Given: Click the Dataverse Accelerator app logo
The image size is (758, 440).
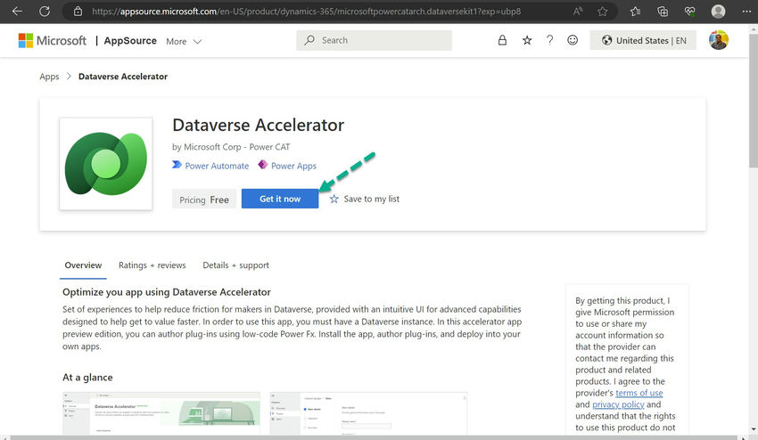Looking at the screenshot, I should click(106, 164).
